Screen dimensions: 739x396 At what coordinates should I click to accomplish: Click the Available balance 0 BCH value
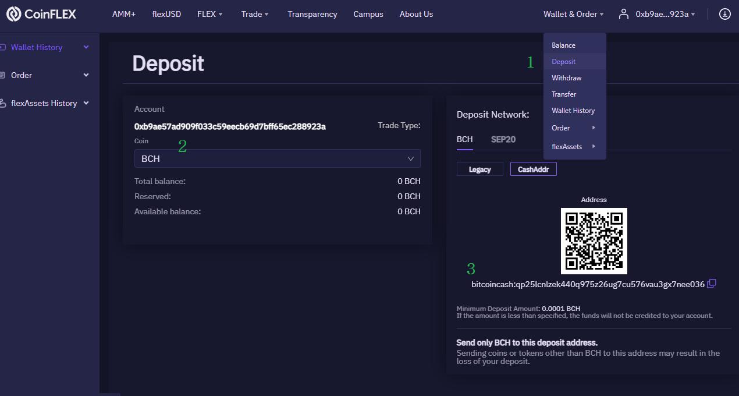click(x=409, y=211)
